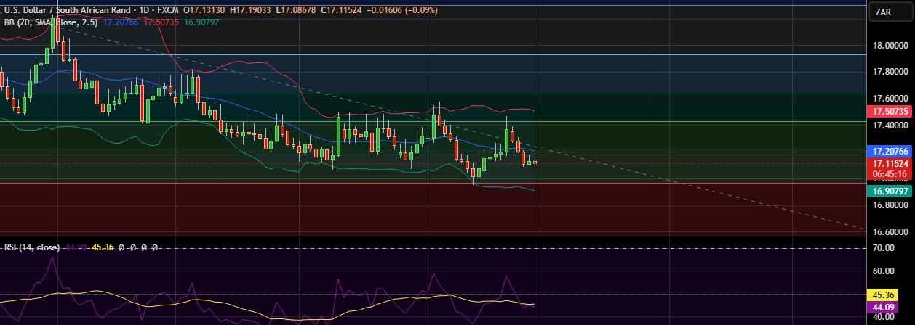Click the 70.00 level on RSI scale
The width and height of the screenshot is (915, 325).
coord(883,248)
